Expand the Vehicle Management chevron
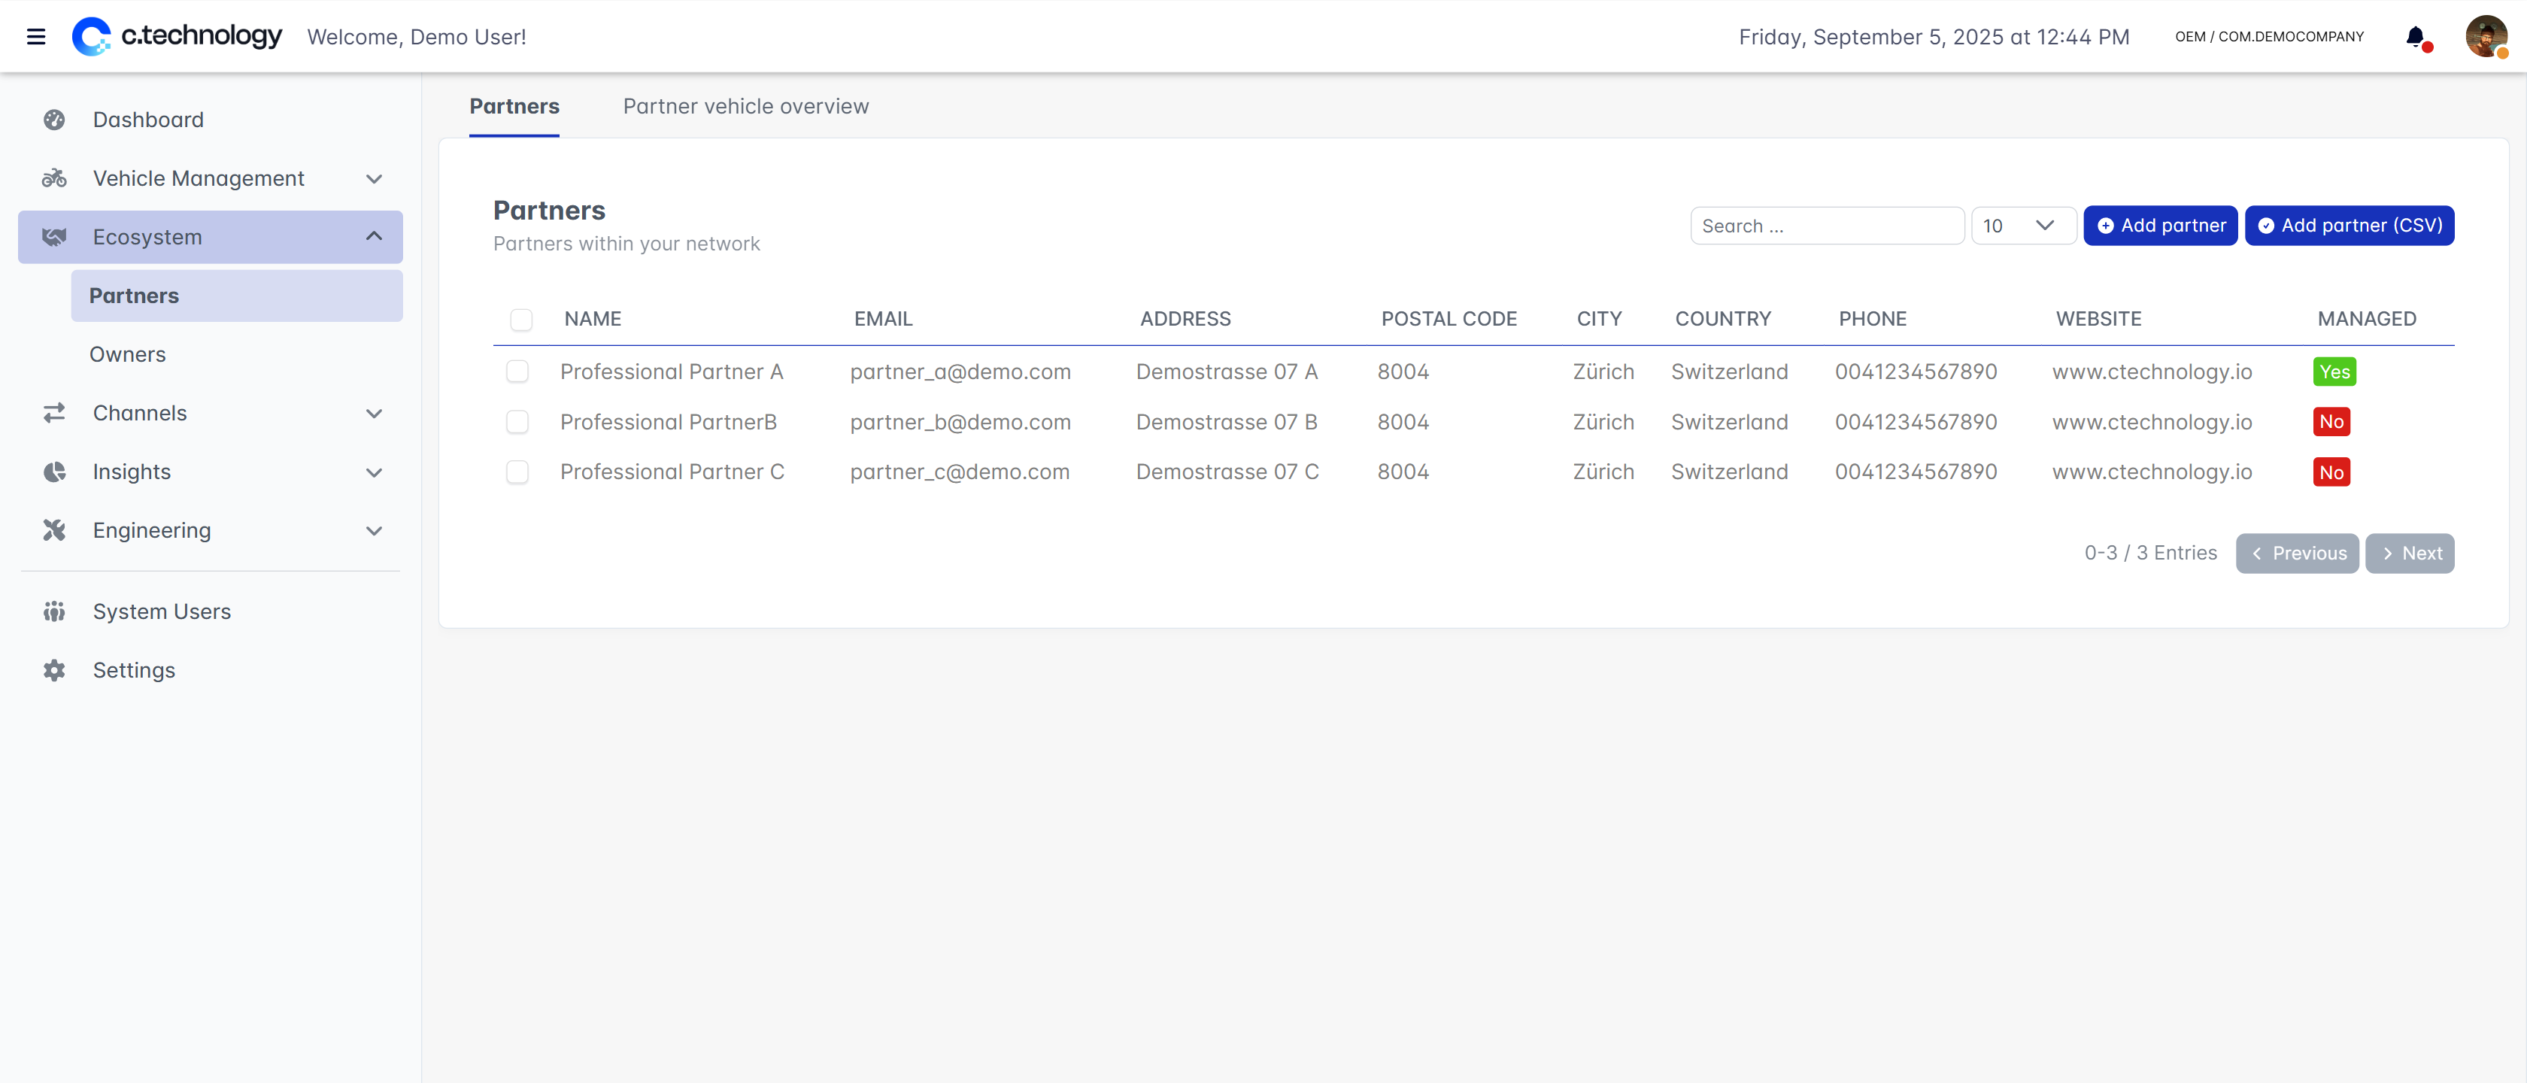2527x1083 pixels. tap(374, 178)
